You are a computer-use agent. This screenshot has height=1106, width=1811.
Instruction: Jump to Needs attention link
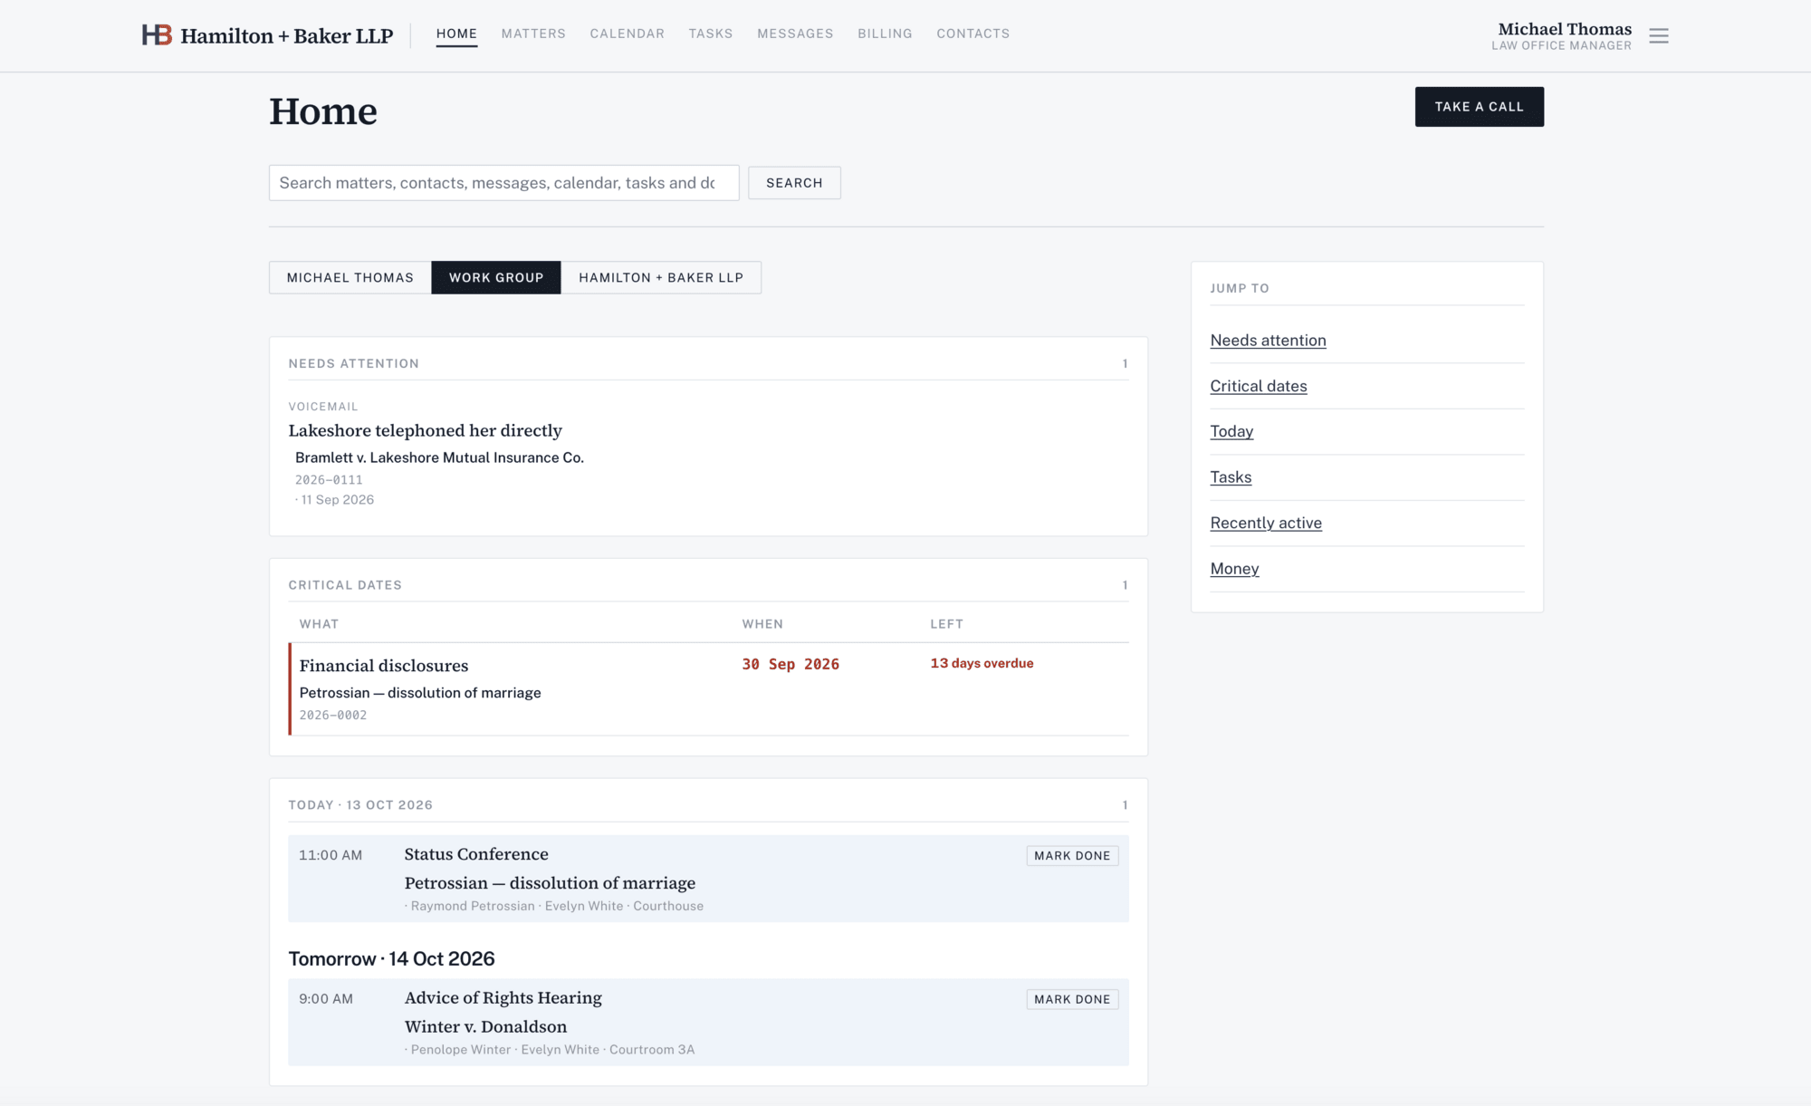pos(1268,341)
